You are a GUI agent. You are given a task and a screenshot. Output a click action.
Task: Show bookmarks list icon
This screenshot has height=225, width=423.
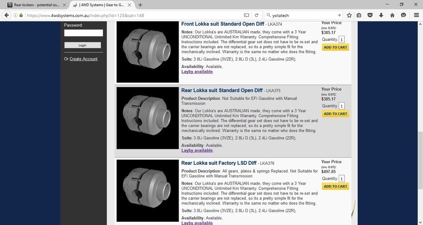[359, 15]
